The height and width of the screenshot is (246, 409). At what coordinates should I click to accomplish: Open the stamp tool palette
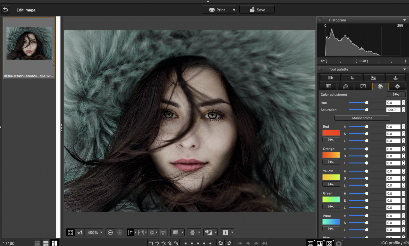[395, 78]
